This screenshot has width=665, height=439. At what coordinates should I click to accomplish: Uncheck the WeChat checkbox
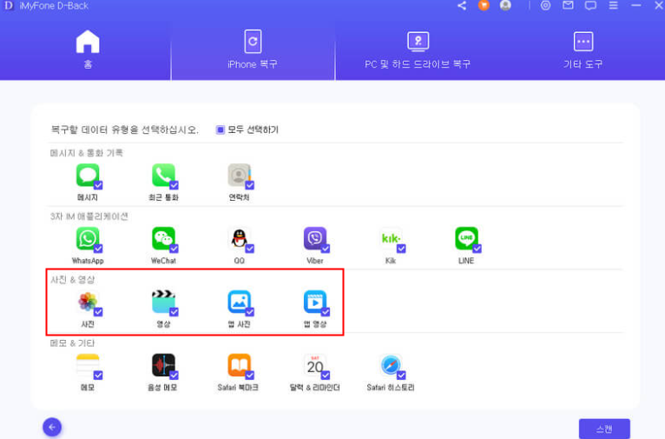[x=174, y=249]
